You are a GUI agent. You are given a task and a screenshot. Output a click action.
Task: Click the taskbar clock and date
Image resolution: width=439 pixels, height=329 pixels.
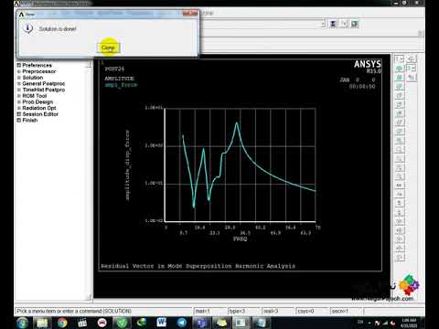click(409, 323)
